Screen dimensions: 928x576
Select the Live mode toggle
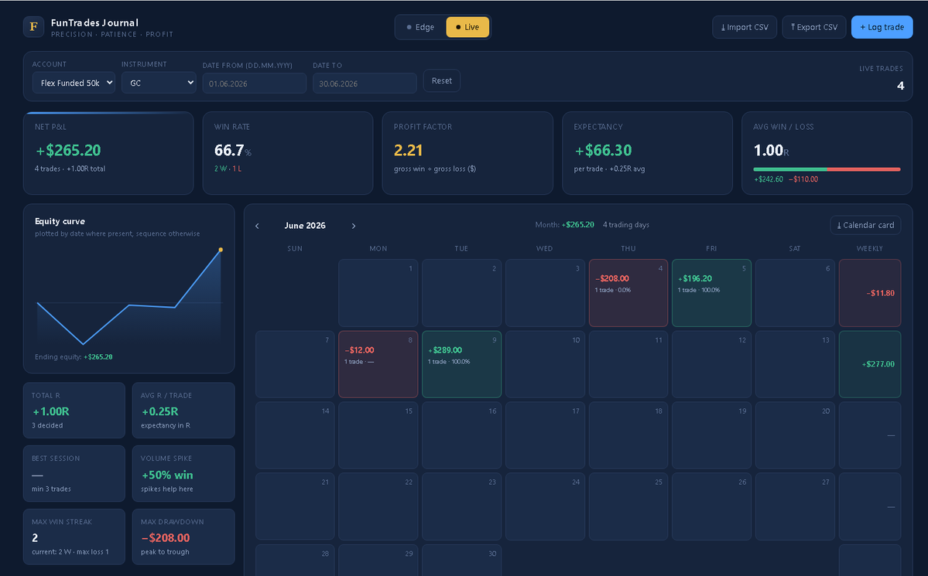467,27
